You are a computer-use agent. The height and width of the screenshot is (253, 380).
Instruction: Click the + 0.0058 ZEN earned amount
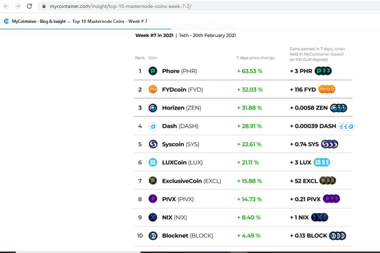click(x=309, y=108)
